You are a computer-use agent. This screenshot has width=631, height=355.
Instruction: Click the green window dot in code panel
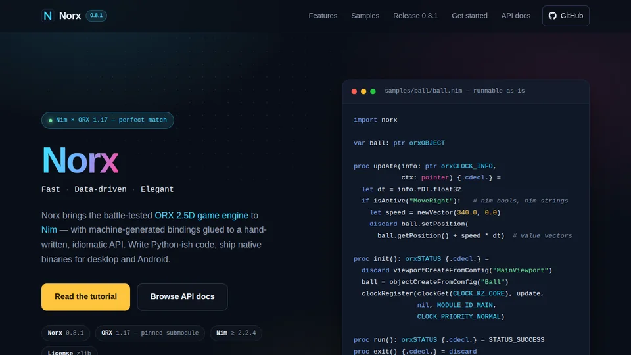click(x=373, y=91)
